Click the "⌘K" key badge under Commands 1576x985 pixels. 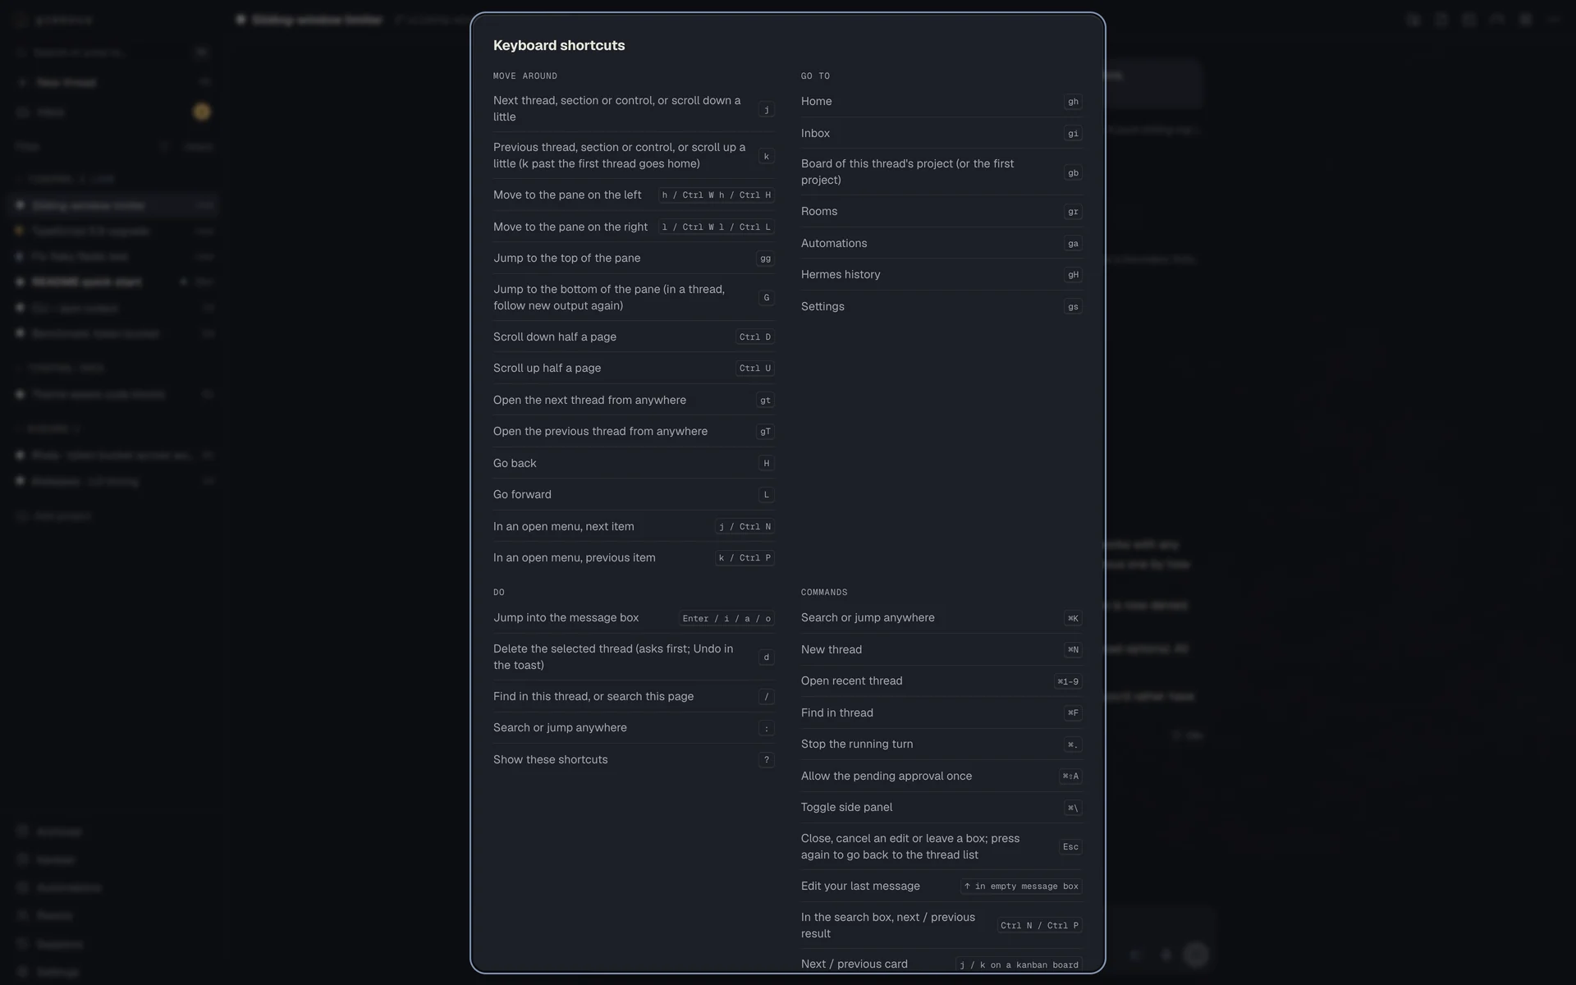[x=1073, y=619]
